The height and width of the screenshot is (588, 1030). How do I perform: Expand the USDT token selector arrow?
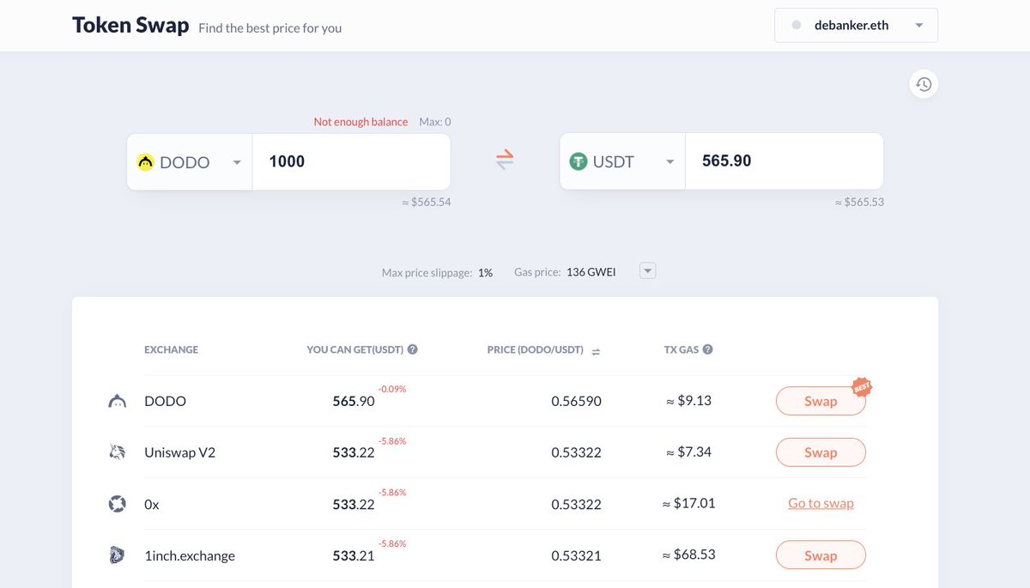click(670, 162)
